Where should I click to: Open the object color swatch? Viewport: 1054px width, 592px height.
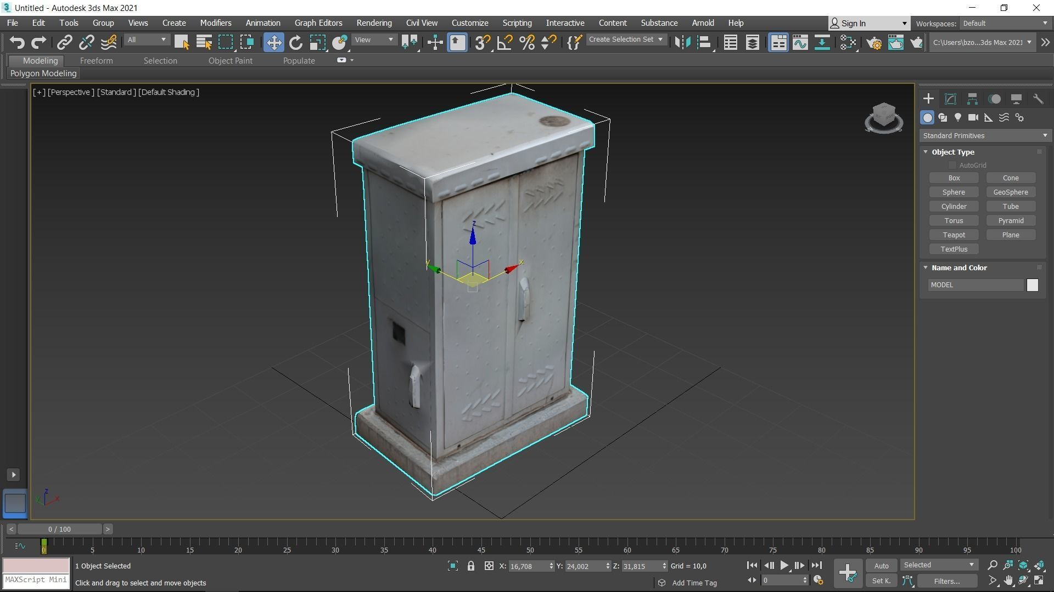(x=1032, y=285)
